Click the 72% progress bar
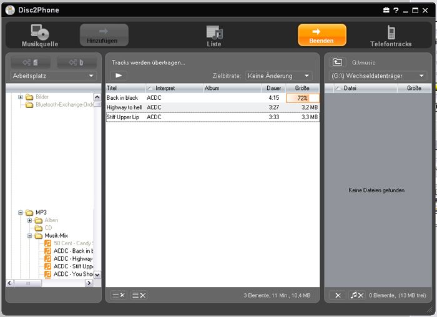 pos(303,98)
